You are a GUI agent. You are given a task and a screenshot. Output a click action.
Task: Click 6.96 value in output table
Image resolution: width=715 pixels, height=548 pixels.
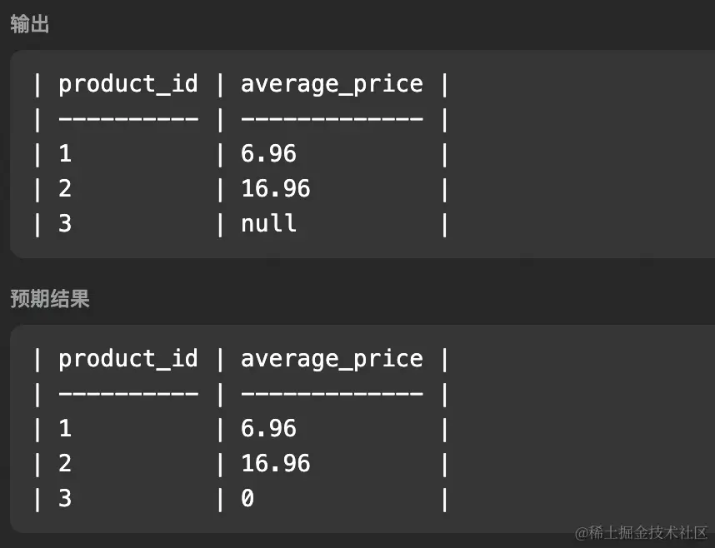[268, 153]
